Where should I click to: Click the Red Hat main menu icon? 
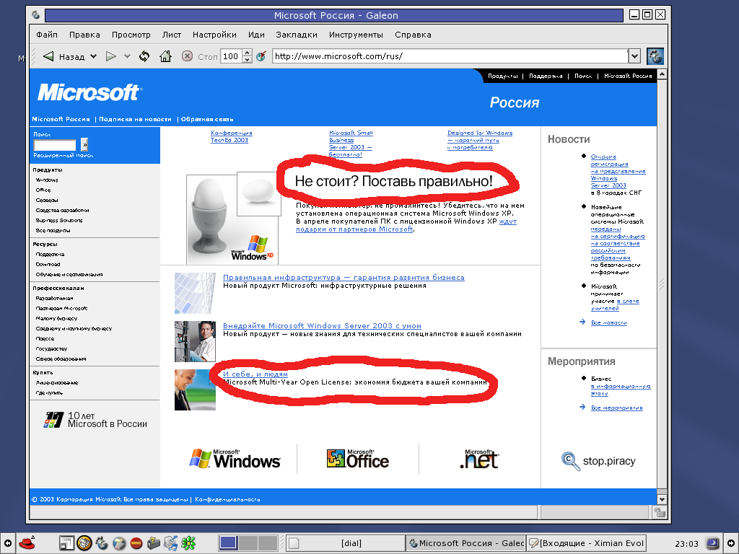coord(28,542)
